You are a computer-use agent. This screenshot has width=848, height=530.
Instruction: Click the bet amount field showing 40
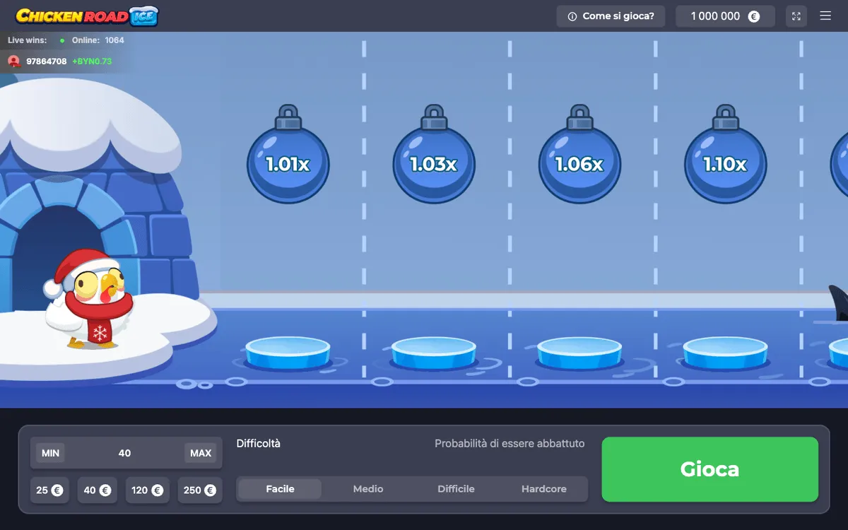tap(125, 453)
